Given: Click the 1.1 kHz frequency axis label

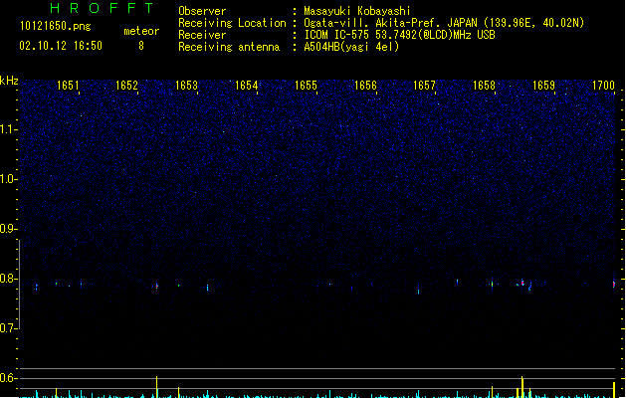Looking at the screenshot, I should 8,129.
